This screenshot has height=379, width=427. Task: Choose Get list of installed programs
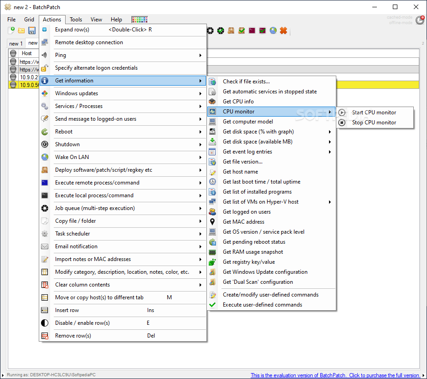coord(272,192)
